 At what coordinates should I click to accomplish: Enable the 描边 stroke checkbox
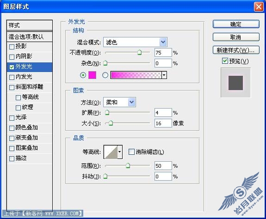pos(12,158)
